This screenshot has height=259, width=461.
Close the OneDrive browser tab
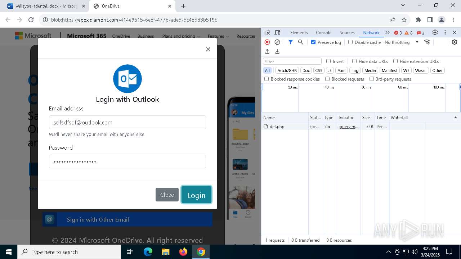coord(170,6)
